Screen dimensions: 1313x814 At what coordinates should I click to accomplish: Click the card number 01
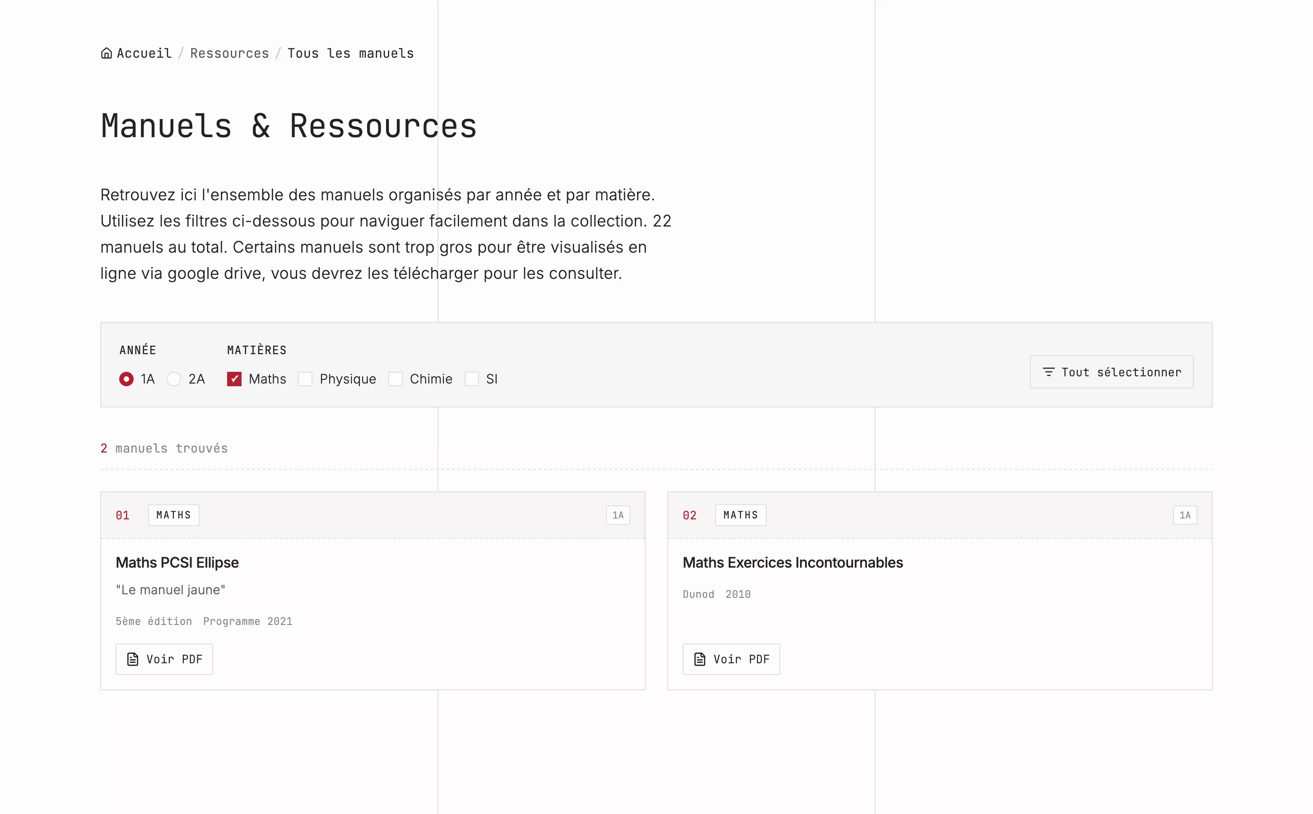(x=123, y=516)
